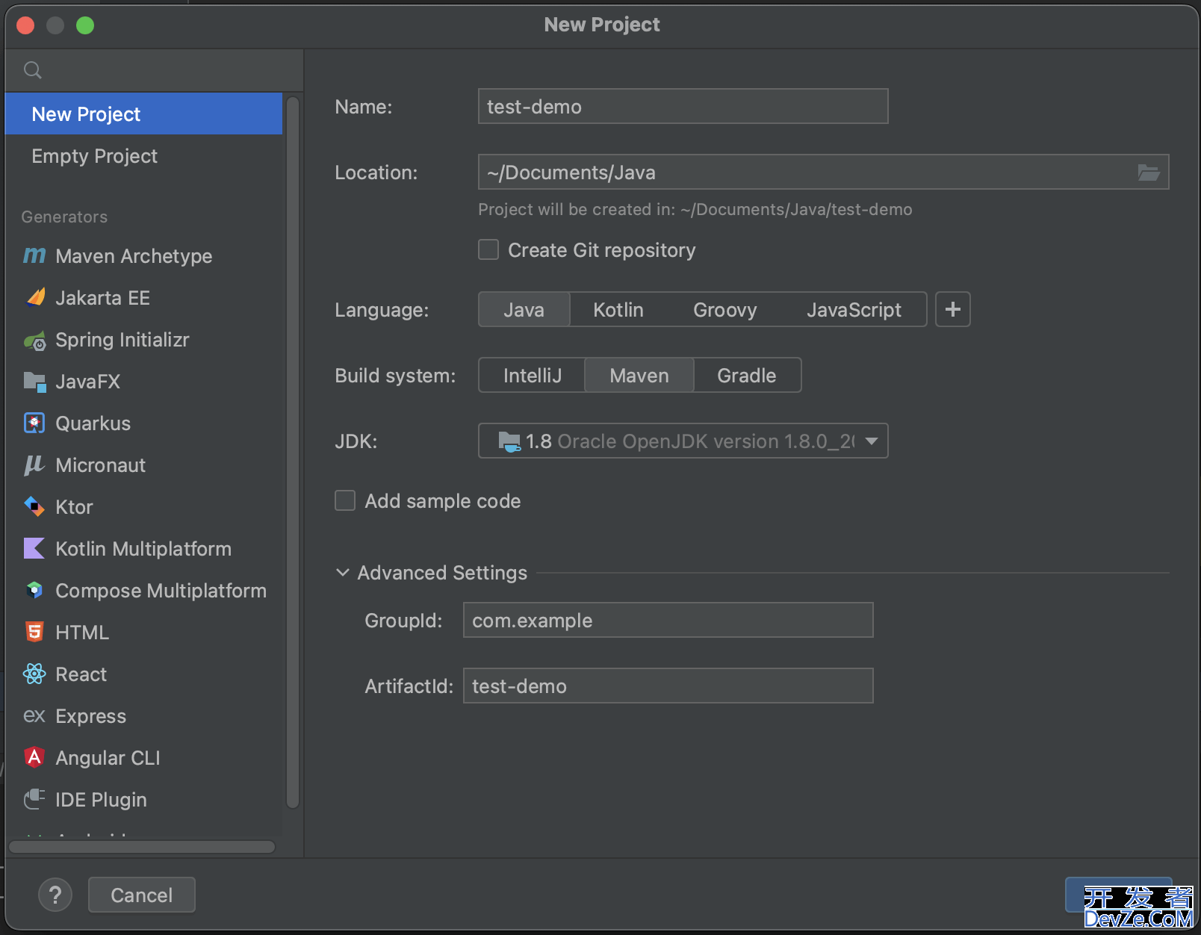Select JavaScript language
This screenshot has height=935, width=1201.
click(854, 309)
